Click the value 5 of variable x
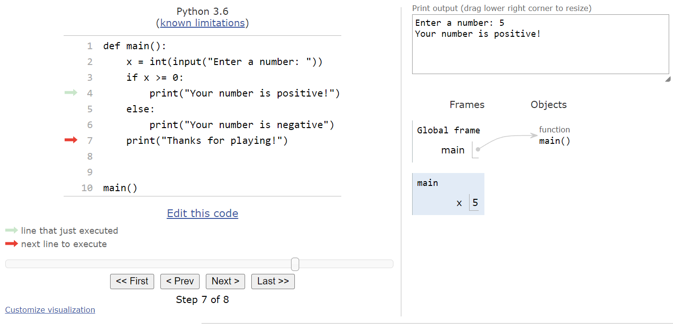Image resolution: width=673 pixels, height=336 pixels. pos(475,203)
